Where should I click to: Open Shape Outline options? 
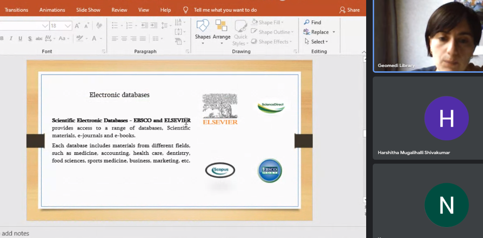coord(272,32)
